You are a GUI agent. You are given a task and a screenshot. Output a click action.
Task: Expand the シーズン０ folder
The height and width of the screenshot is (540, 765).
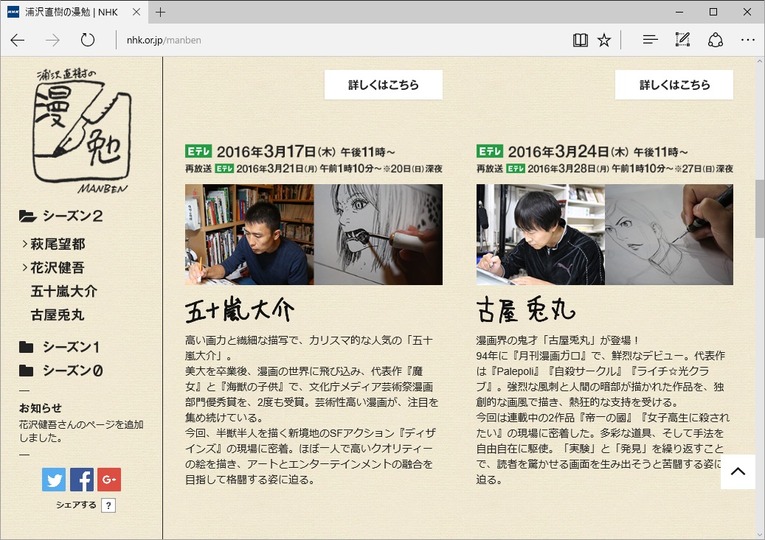72,371
